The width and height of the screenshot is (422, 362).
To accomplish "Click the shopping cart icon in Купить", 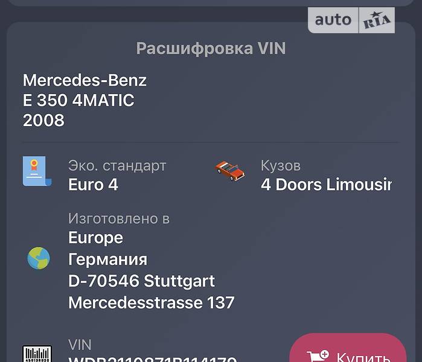I will pyautogui.click(x=318, y=357).
